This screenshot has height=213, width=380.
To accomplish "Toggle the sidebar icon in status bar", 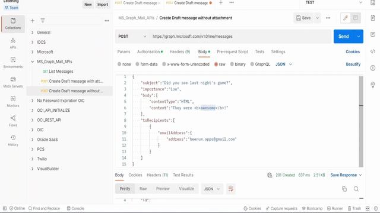I will (5, 208).
